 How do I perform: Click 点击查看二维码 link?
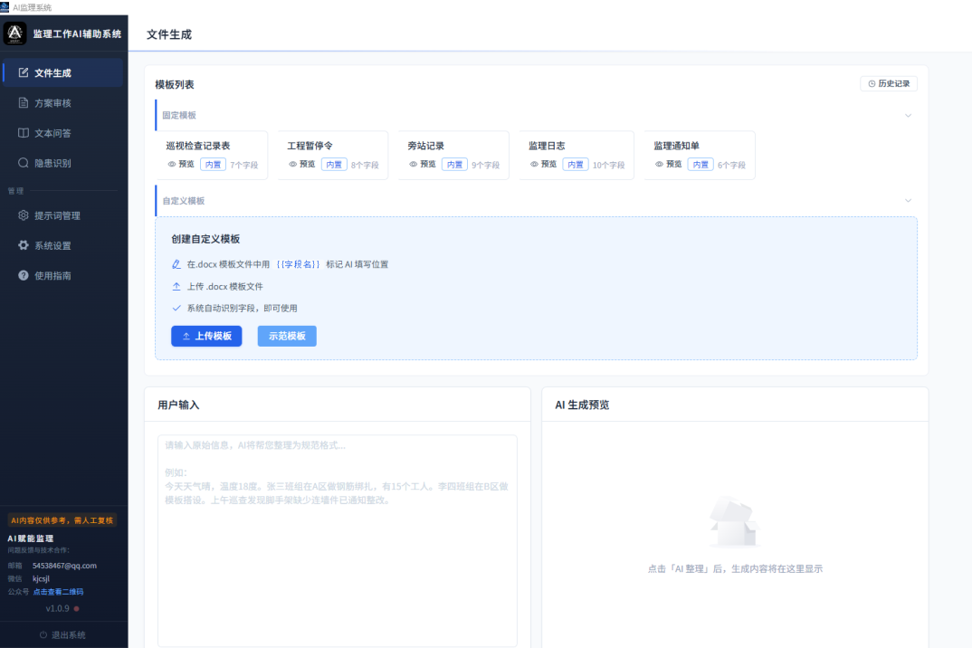point(58,592)
